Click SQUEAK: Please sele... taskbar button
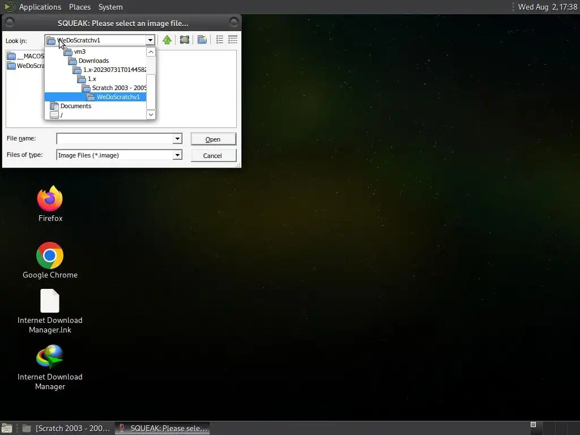 (163, 428)
